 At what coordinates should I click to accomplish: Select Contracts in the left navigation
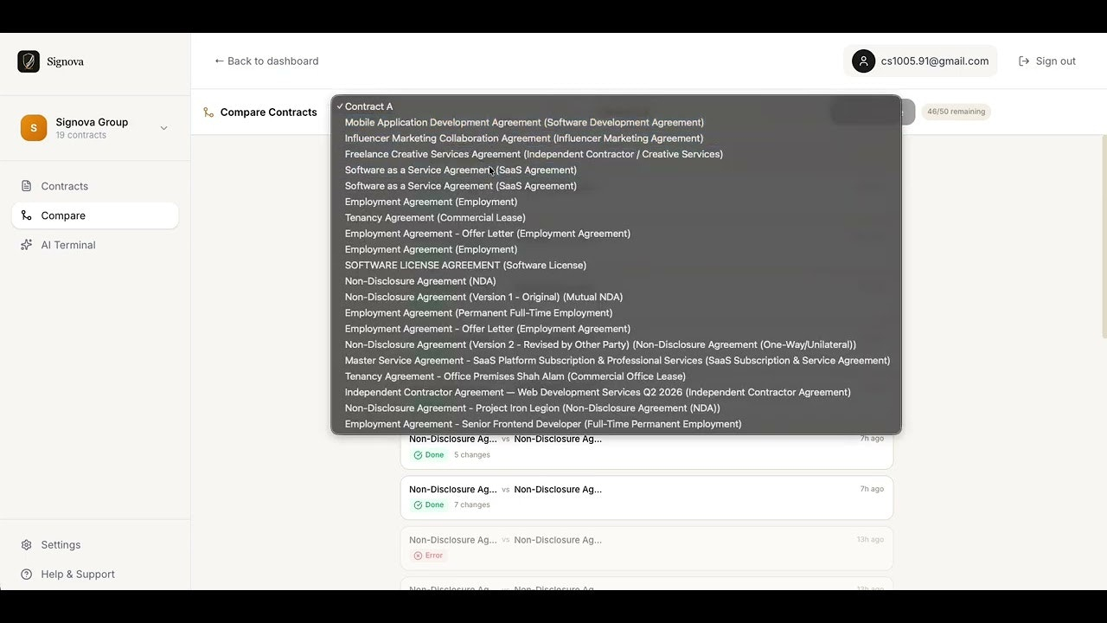tap(64, 186)
